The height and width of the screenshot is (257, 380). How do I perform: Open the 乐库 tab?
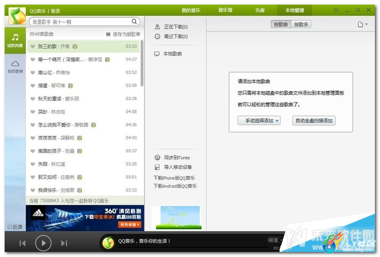(260, 10)
